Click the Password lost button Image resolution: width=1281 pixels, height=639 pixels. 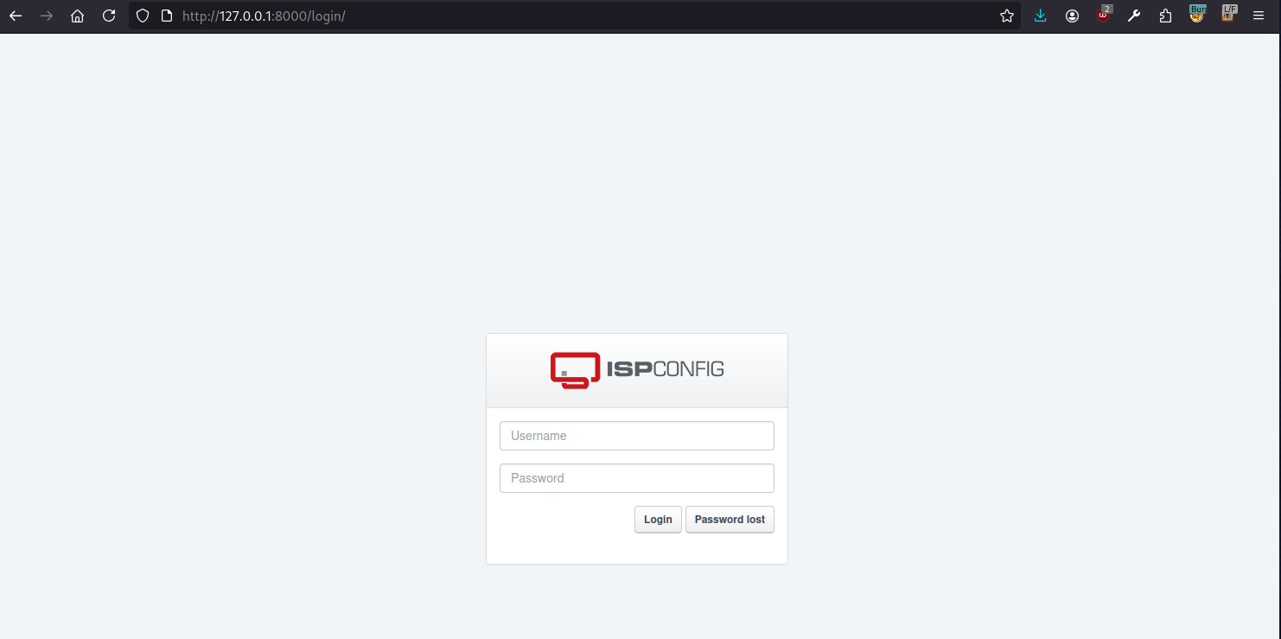pyautogui.click(x=730, y=520)
